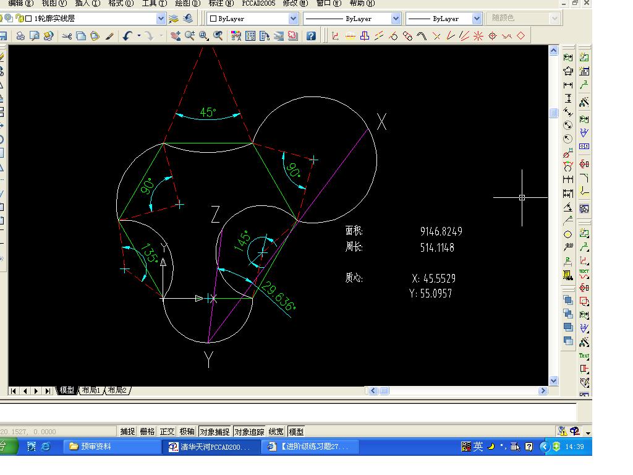633x475 pixels.
Task: Click the Zoom Previous icon
Action: 218,36
